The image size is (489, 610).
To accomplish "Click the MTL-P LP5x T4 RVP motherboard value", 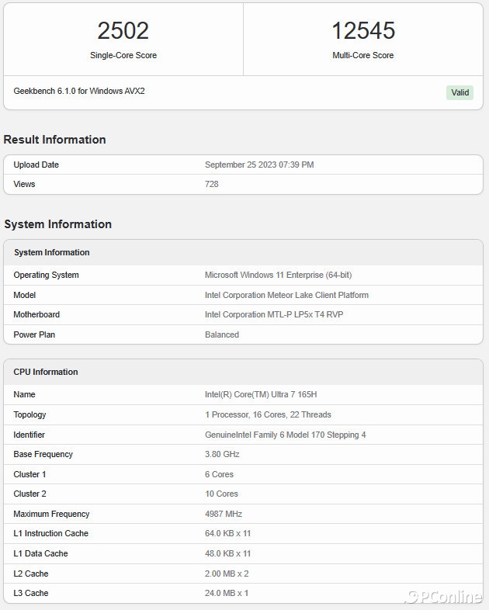I will (x=276, y=315).
